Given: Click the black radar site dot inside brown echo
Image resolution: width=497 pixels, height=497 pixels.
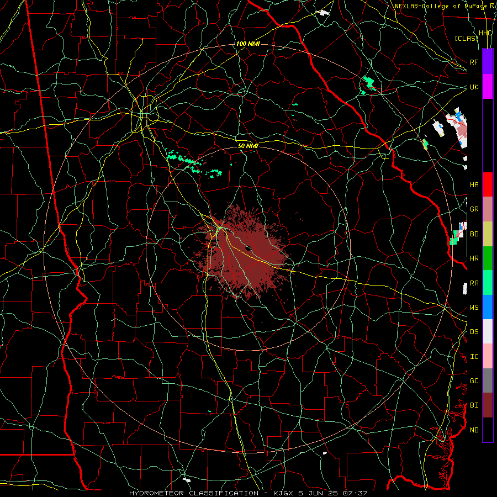Looking at the screenshot, I should coord(248,248).
